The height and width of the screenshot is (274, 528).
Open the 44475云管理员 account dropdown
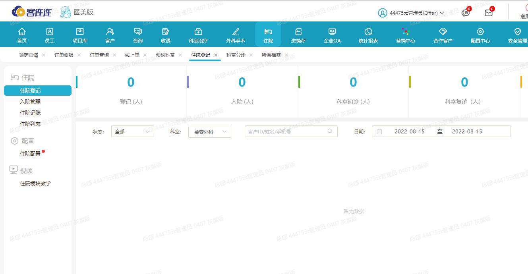coord(411,13)
